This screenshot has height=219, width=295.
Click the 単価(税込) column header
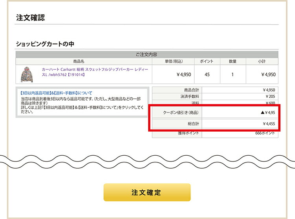click(173, 61)
